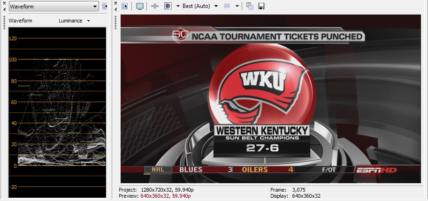Image resolution: width=428 pixels, height=201 pixels.
Task: Close the Video Preview panel
Action: [x=116, y=3]
